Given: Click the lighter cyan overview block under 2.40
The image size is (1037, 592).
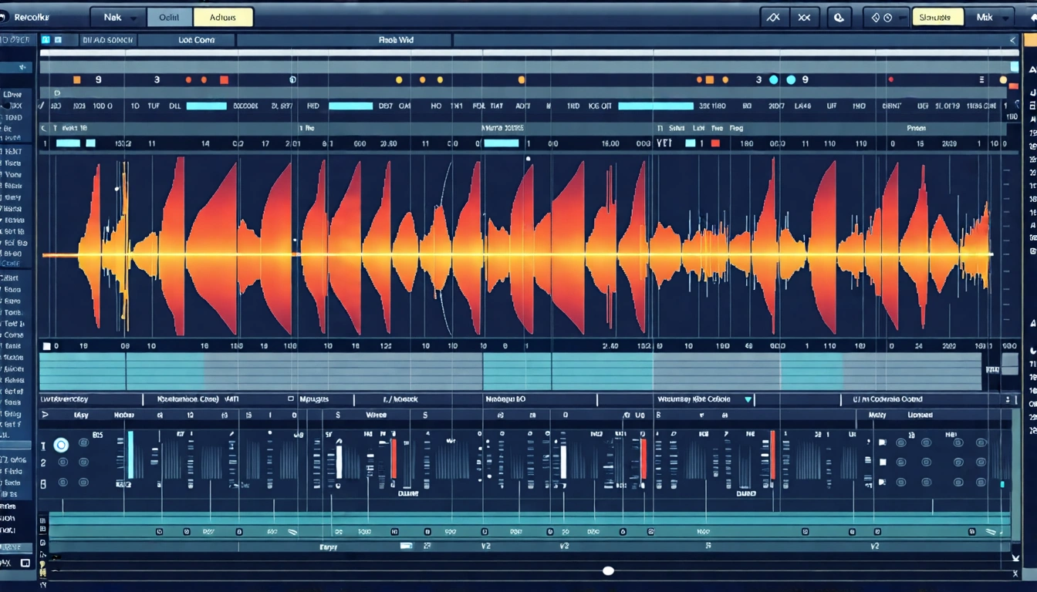Looking at the screenshot, I should point(602,371).
